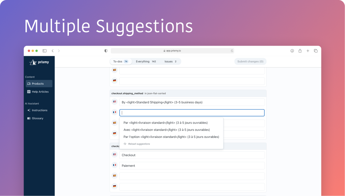This screenshot has width=345, height=196.
Task: Click the share icon in the toolbar
Action: [300, 50]
